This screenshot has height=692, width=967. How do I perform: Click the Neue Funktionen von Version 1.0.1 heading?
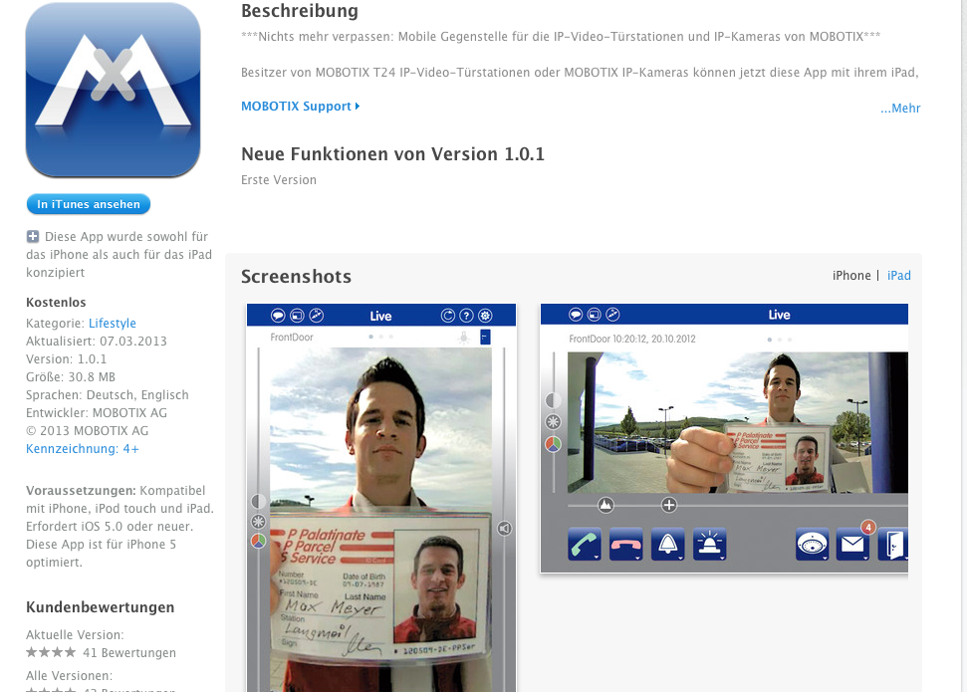tap(392, 154)
